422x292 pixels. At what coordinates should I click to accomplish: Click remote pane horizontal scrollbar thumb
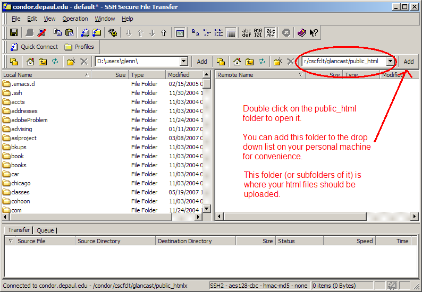(x=295, y=216)
